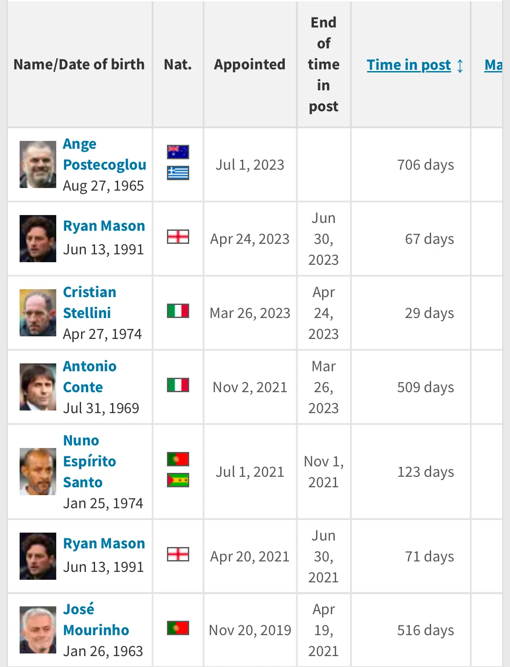Open Ange Postecoglou's profile link
510x667 pixels.
click(x=105, y=154)
